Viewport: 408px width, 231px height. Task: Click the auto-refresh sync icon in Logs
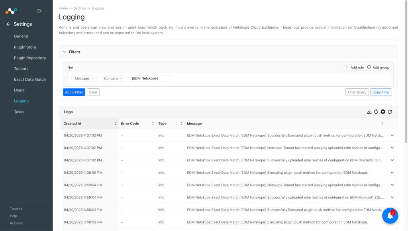coord(376,112)
